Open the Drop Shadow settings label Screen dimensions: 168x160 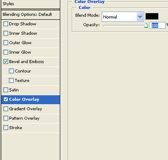coord(23,24)
